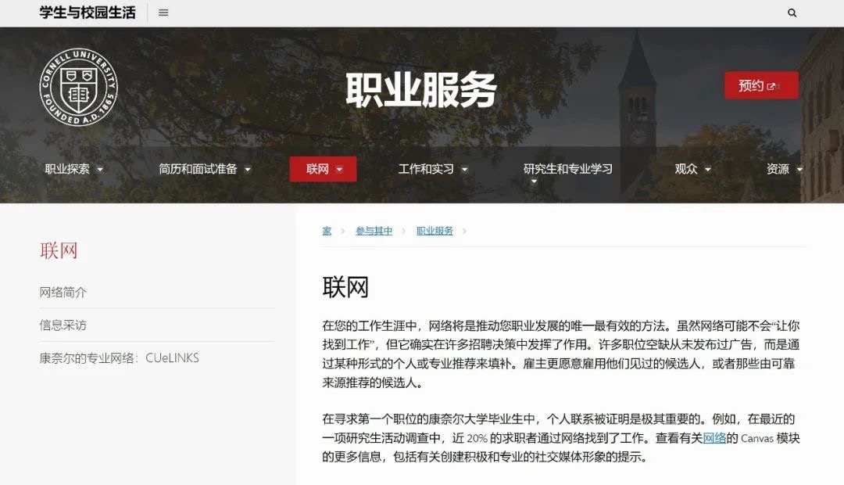Viewport: 844px width, 485px height.
Task: Expand the arrow under 研究生和专业学习
Action: [x=534, y=181]
